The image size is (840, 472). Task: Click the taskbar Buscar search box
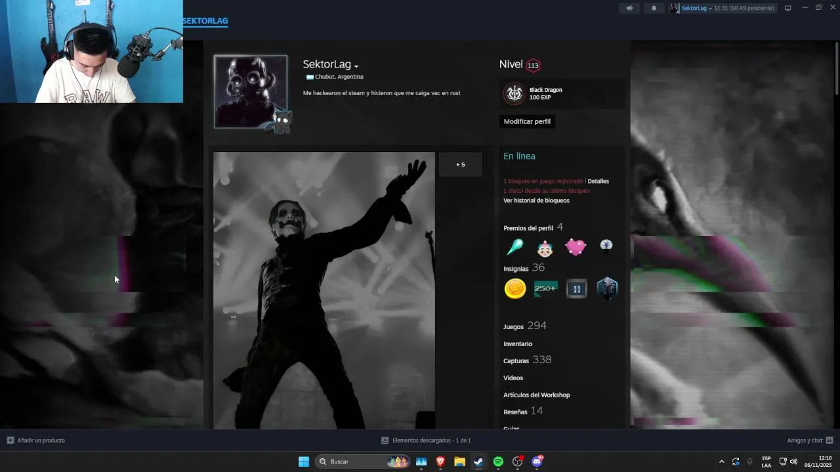pyautogui.click(x=363, y=462)
